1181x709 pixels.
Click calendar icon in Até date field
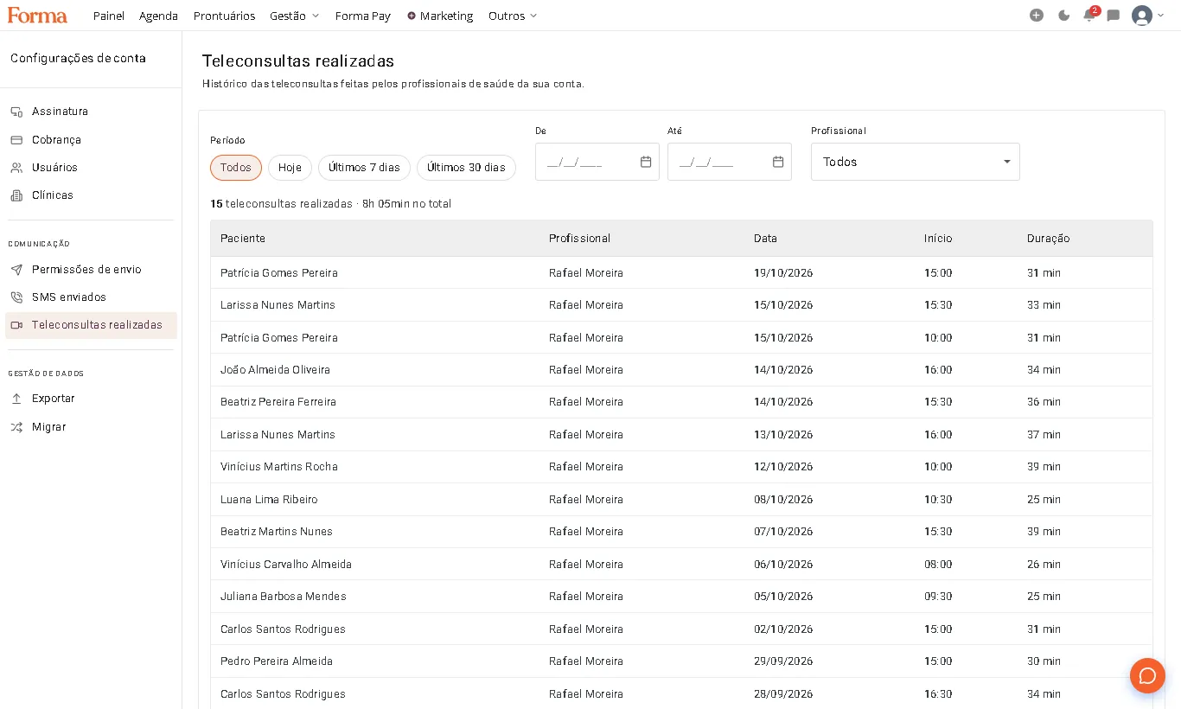coord(778,162)
